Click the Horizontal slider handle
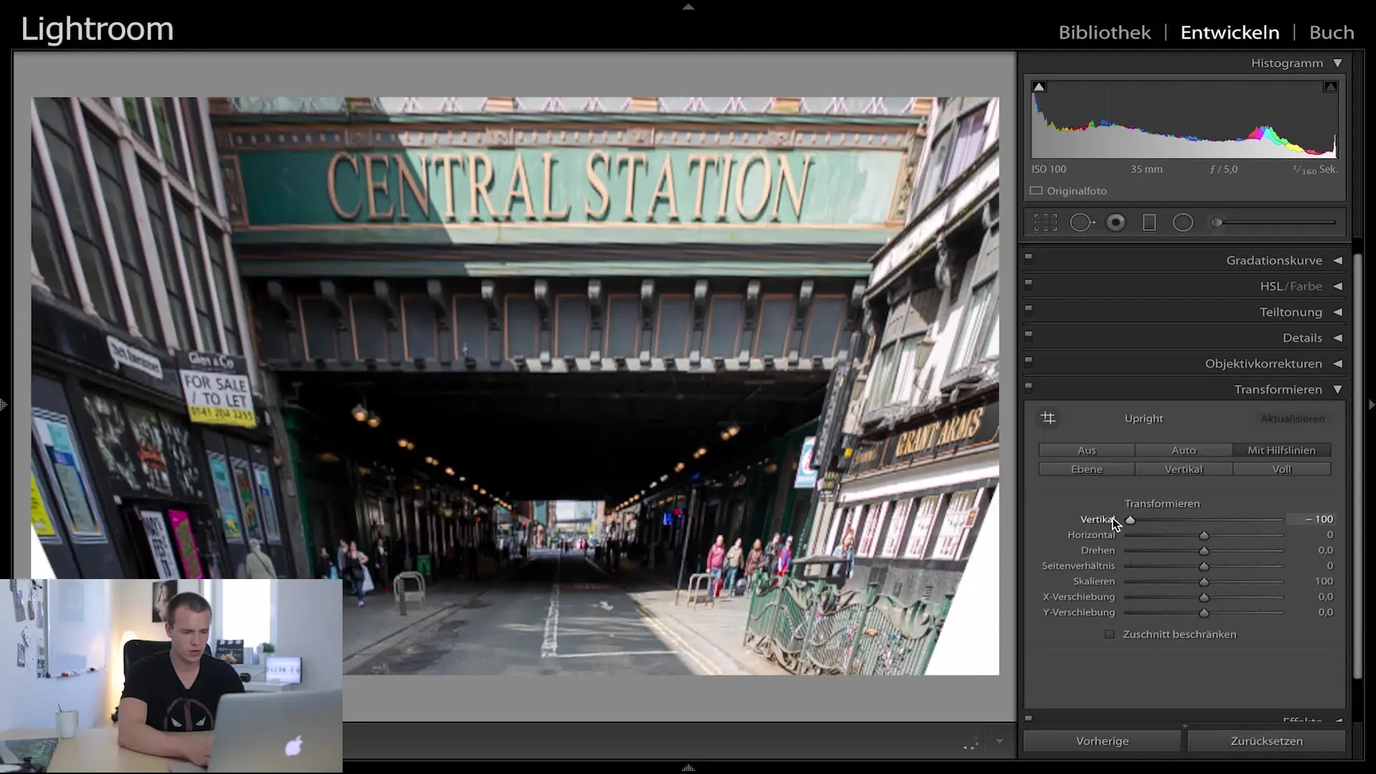The width and height of the screenshot is (1376, 774). click(1204, 535)
